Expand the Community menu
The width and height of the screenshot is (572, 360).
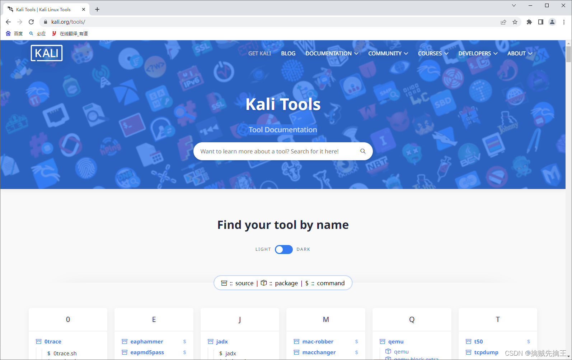tap(388, 53)
